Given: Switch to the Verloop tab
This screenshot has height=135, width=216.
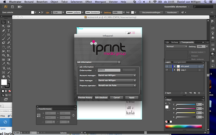Looking at the screenshot, I should pyautogui.click(x=175, y=42).
